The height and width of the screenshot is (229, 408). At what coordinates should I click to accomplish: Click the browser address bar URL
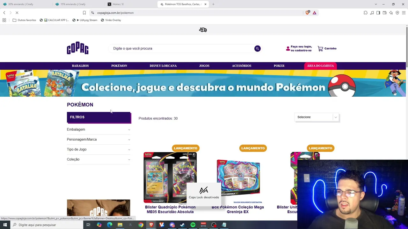(x=115, y=13)
